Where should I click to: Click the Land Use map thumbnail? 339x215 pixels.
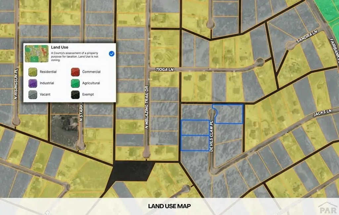(x=36, y=54)
